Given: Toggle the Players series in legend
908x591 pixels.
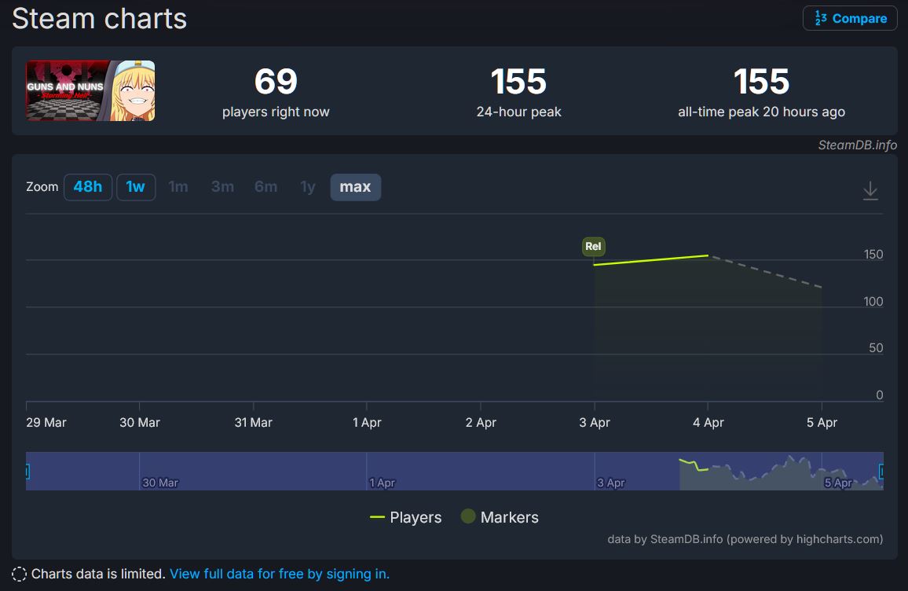Looking at the screenshot, I should 405,517.
